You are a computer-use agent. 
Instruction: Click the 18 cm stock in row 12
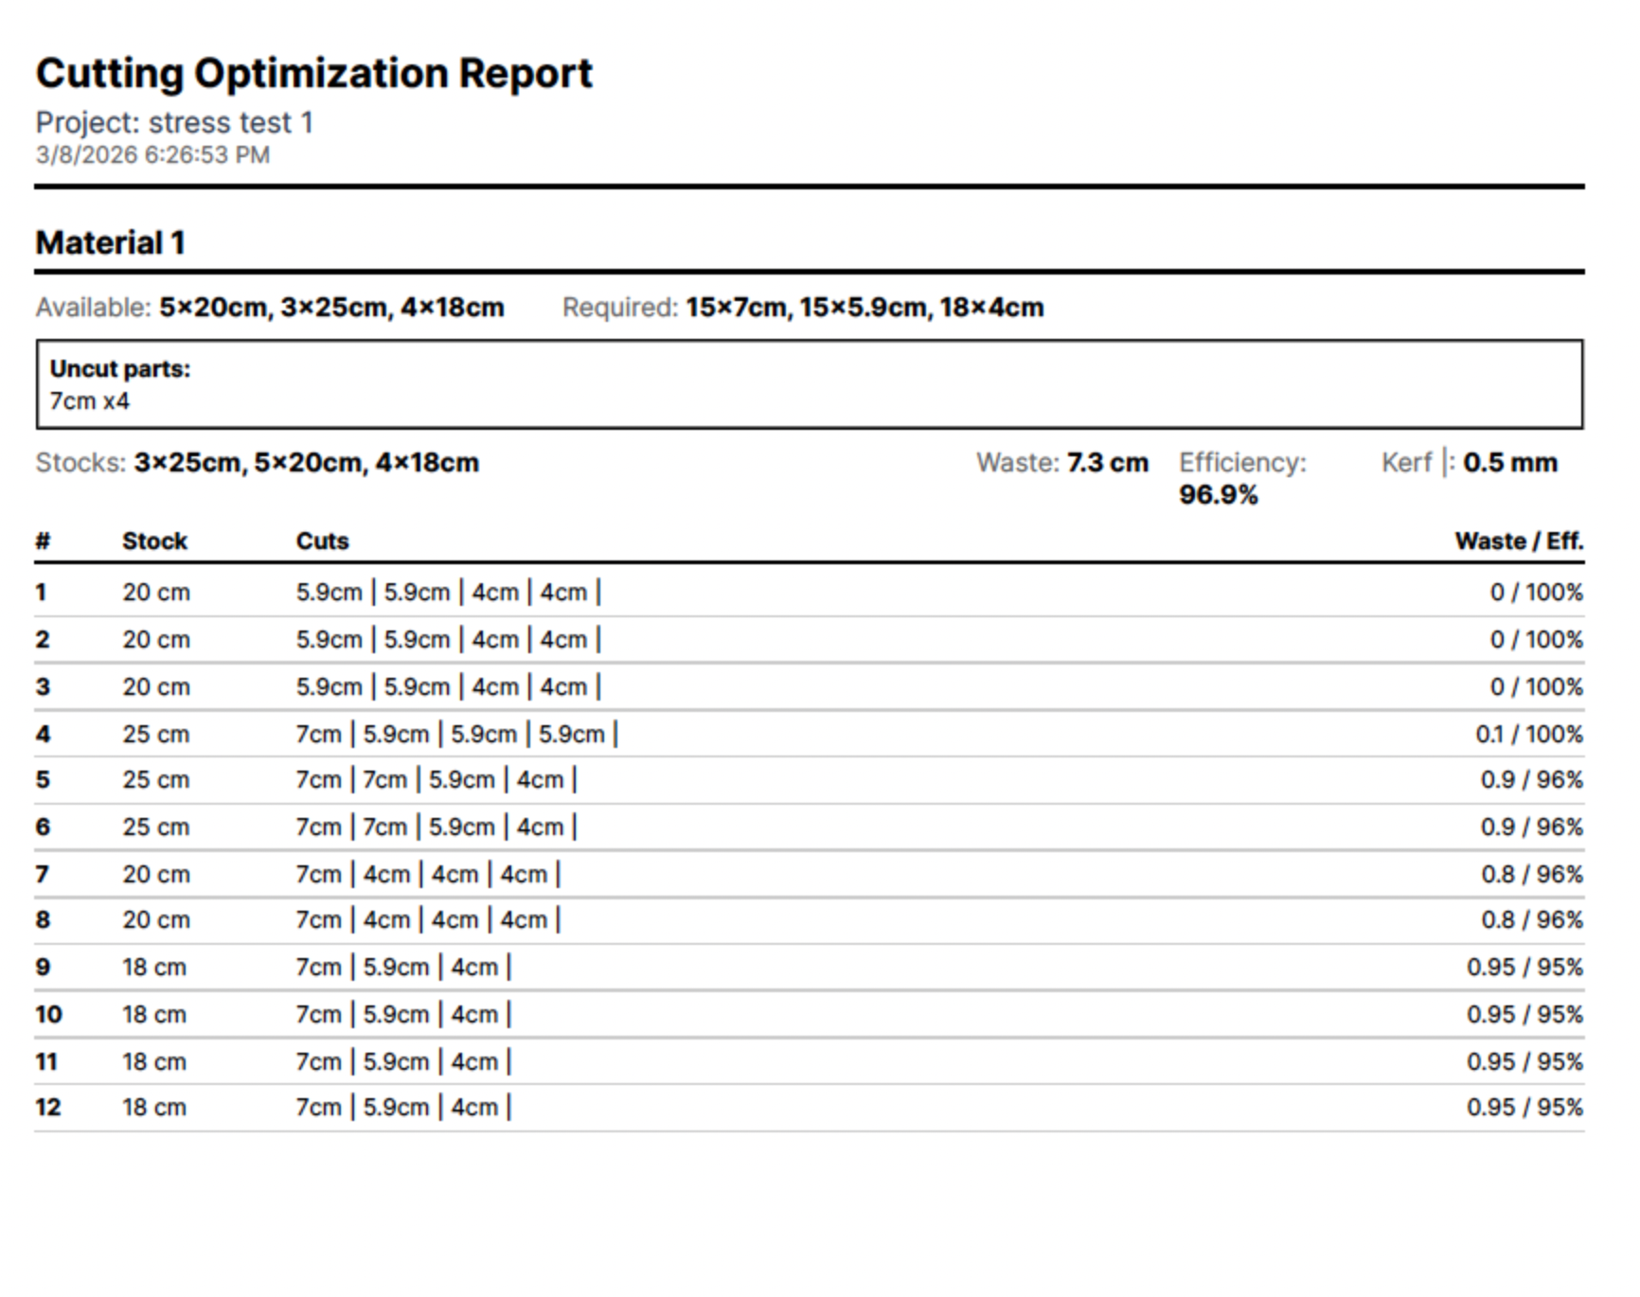[x=153, y=1108]
